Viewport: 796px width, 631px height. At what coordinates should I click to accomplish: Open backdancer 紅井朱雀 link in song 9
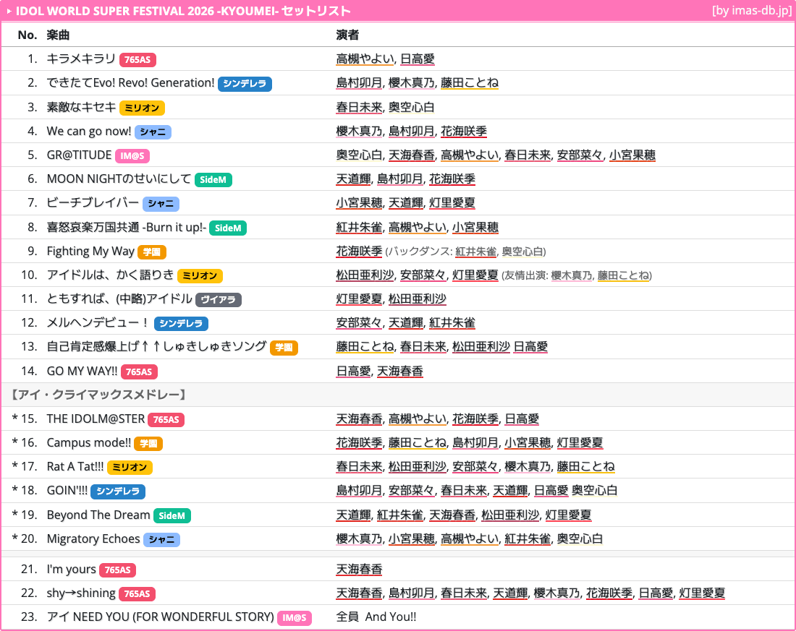[x=475, y=252]
